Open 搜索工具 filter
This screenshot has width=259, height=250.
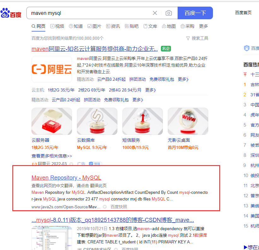(197, 38)
